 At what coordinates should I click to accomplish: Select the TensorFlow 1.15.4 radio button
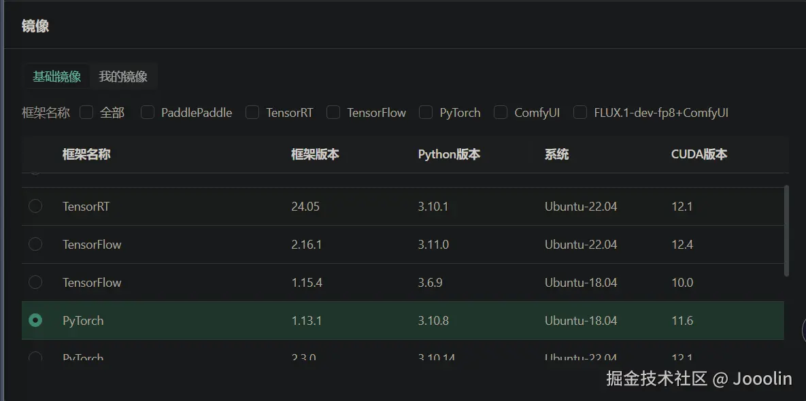35,282
